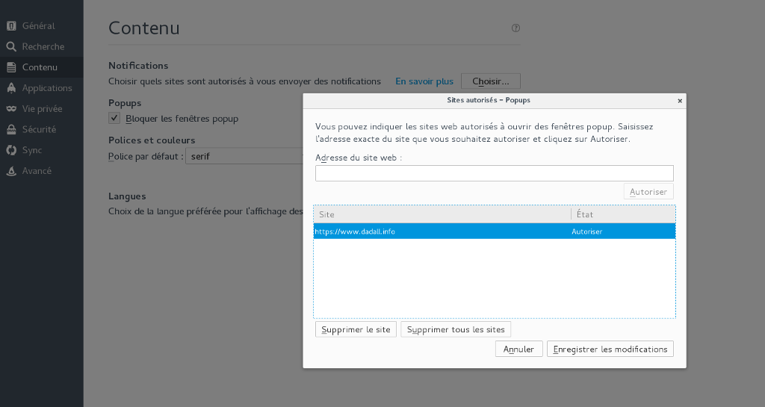
Task: Click the Sites autorisés – Popups title
Action: pos(489,100)
